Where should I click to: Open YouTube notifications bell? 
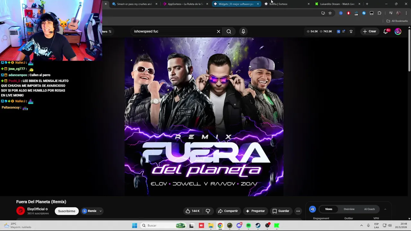click(386, 31)
